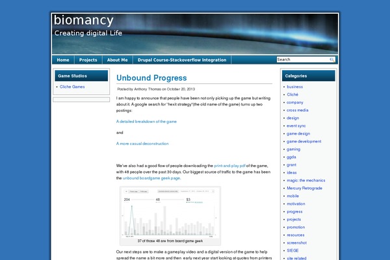Select the ideas category
The height and width of the screenshot is (260, 390).
[x=291, y=173]
